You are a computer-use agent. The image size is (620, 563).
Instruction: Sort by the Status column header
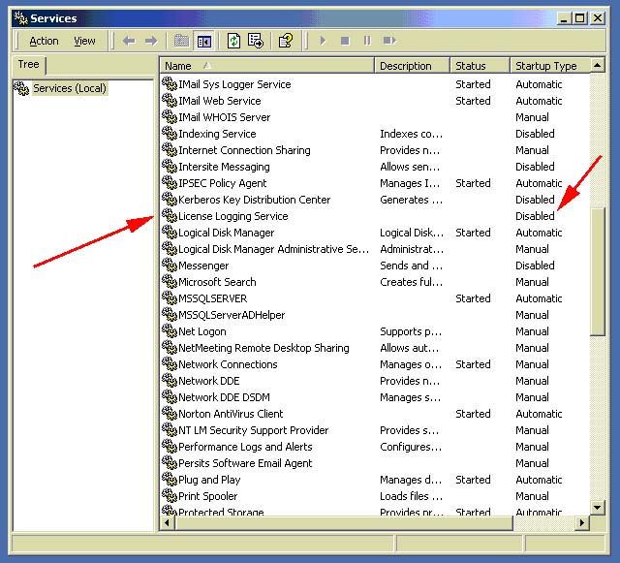[x=480, y=66]
